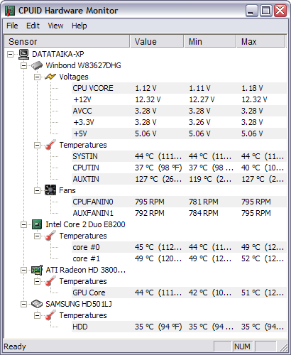Select the +12V voltage row
The image size is (291, 355).
click(179, 99)
